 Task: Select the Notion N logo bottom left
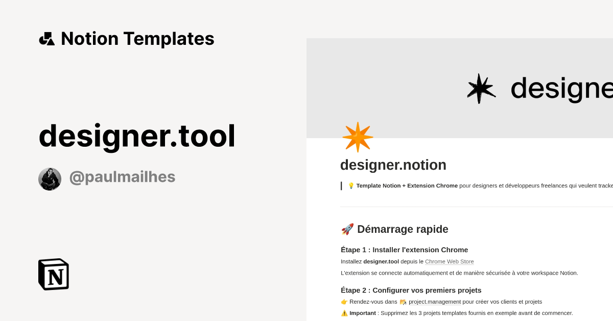pyautogui.click(x=53, y=274)
